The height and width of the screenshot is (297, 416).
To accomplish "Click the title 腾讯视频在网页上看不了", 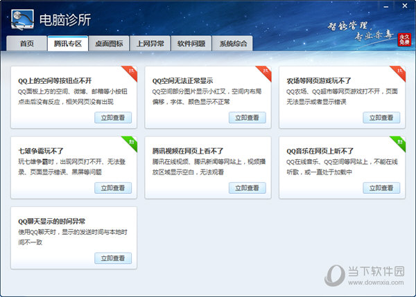I will [x=188, y=151].
